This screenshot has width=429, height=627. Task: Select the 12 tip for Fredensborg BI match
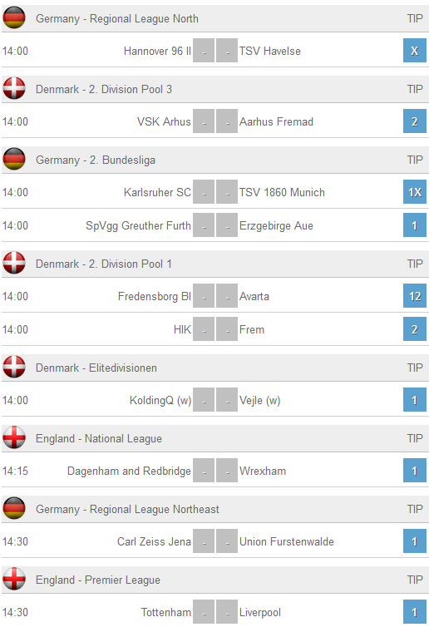[x=415, y=296]
